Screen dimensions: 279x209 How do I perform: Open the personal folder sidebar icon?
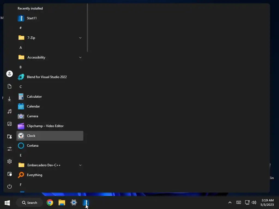[10, 136]
